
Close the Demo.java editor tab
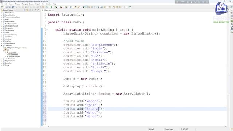(x=53, y=11)
